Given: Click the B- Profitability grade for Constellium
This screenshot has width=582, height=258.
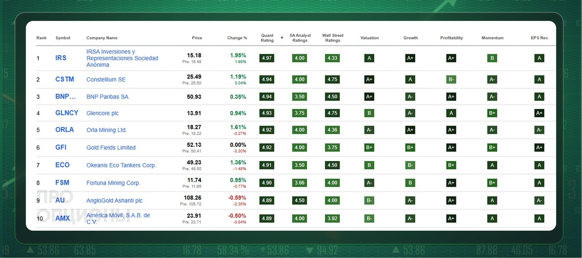Looking at the screenshot, I should [x=452, y=80].
